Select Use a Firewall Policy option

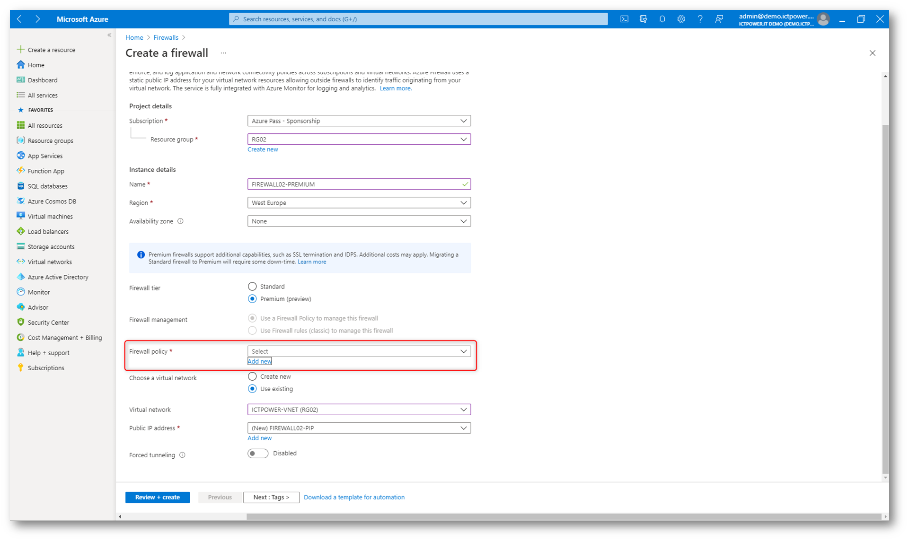pos(252,318)
